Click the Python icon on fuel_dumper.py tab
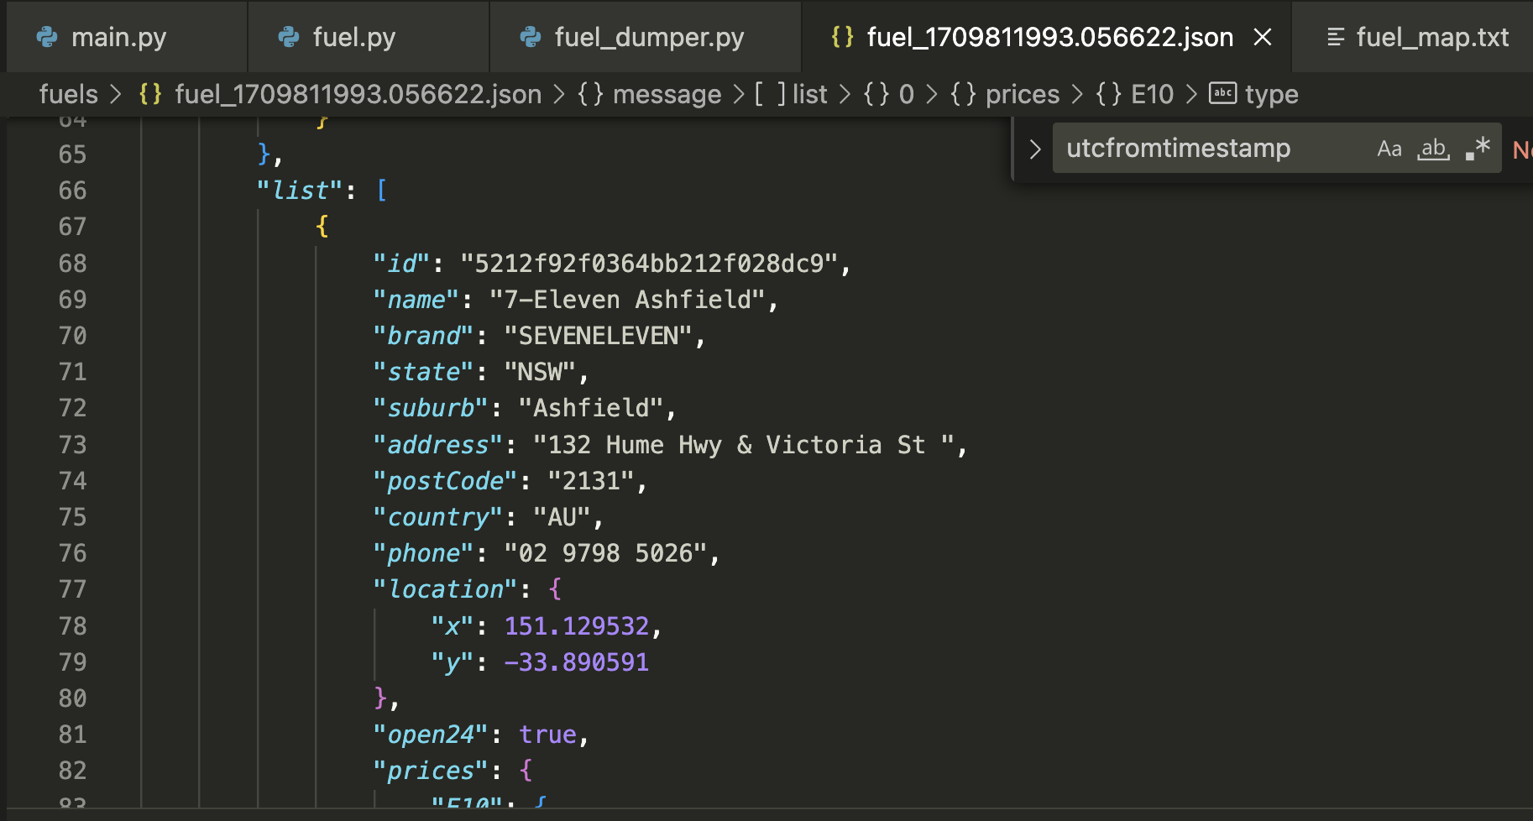The image size is (1533, 821). 531,37
